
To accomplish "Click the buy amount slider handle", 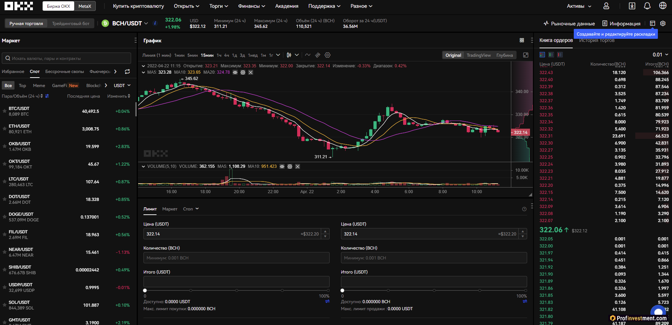I will click(x=145, y=290).
